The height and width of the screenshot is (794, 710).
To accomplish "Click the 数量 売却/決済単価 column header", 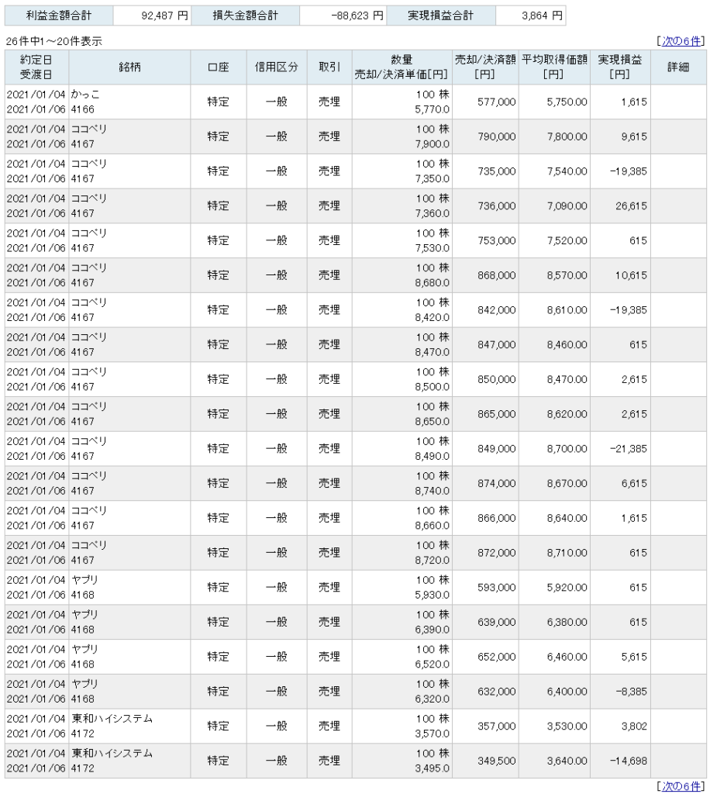I will point(402,67).
